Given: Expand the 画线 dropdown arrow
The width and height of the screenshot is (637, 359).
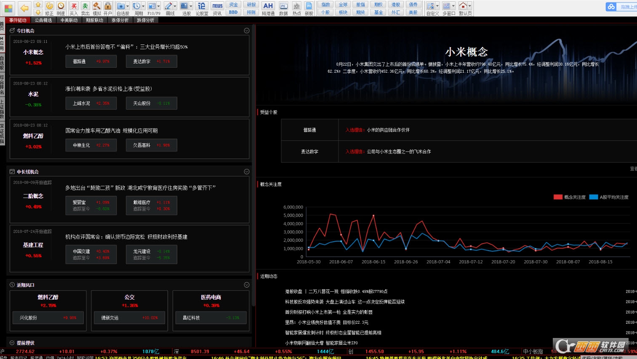Looking at the screenshot, I should tap(175, 6).
